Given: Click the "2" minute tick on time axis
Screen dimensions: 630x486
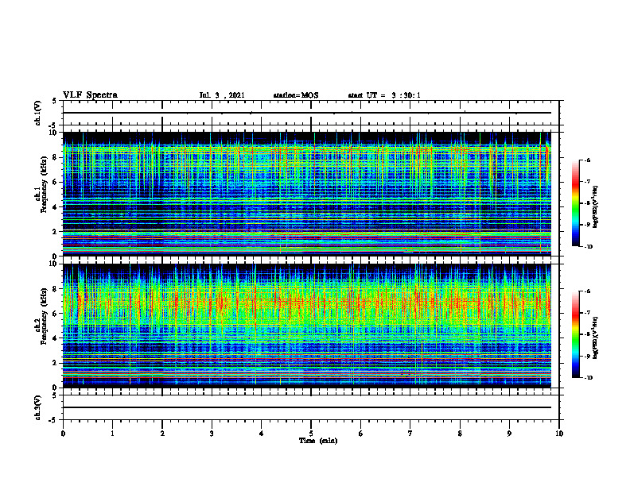Looking at the screenshot, I should point(162,434).
